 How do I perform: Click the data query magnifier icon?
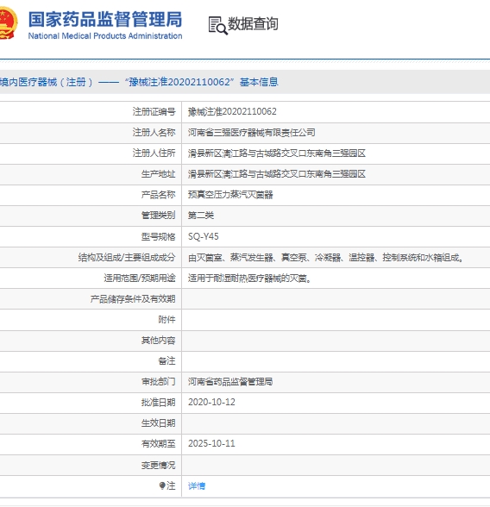[217, 26]
